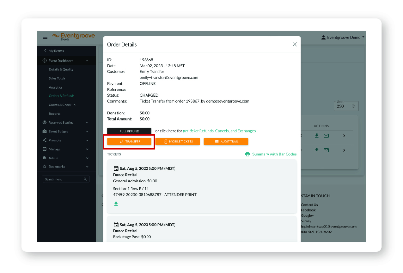The height and width of the screenshot is (273, 403).
Task: Click the upper row's download icon under Actions
Action: pos(317,136)
